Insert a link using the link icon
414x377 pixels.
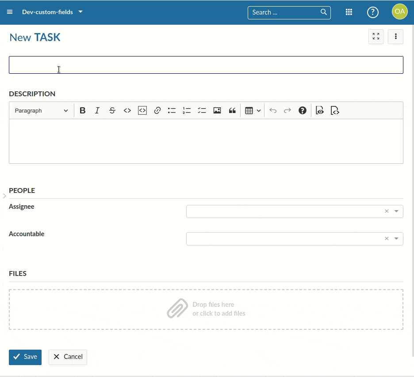coord(157,111)
